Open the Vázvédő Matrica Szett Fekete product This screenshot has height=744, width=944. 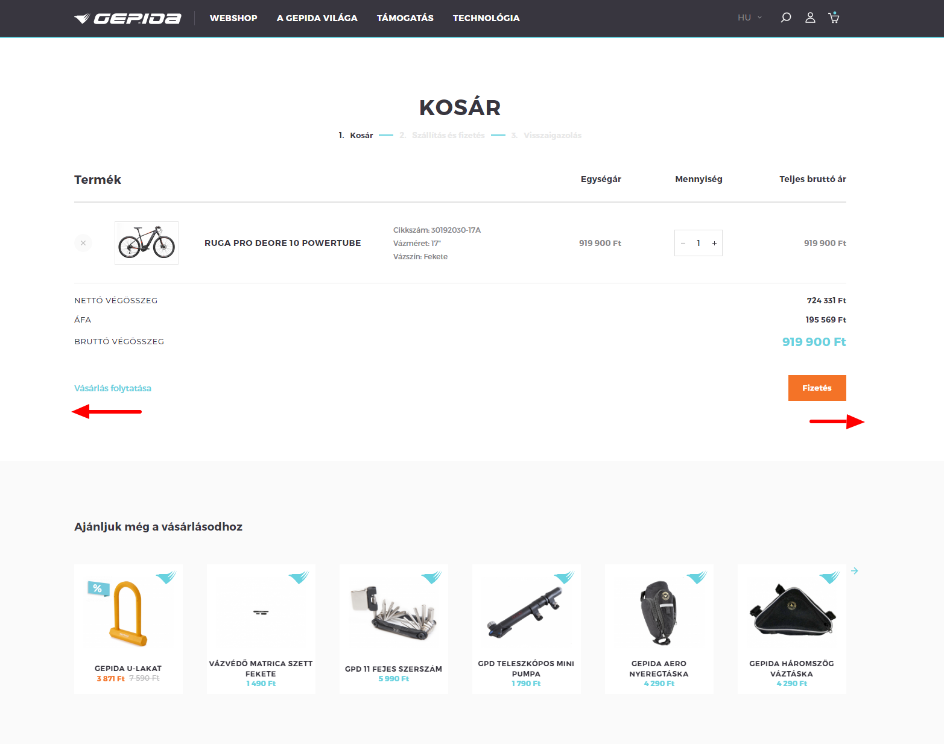pos(261,613)
